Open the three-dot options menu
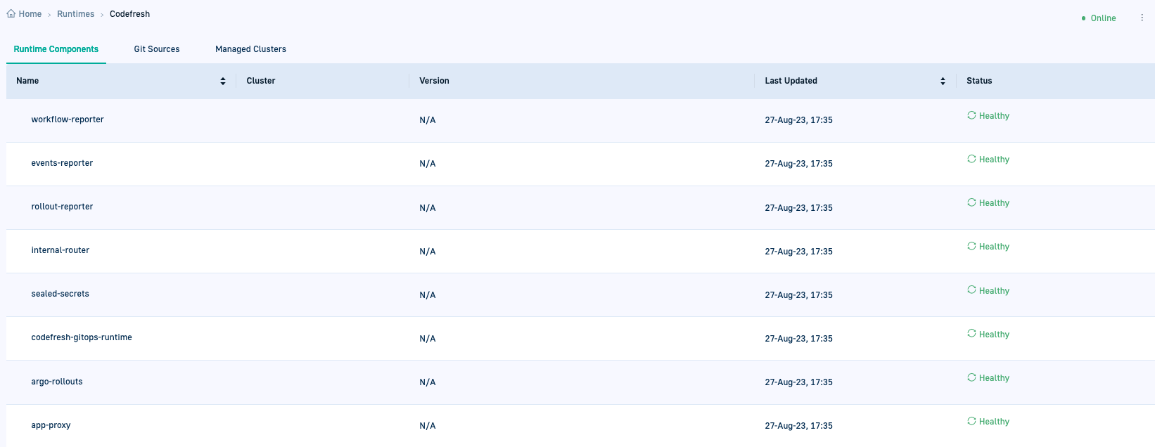Screen dimensions: 1155x447 click(x=1142, y=18)
